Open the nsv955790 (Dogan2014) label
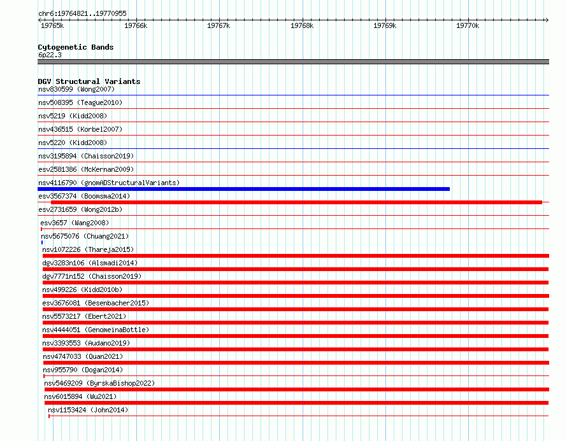 point(83,370)
